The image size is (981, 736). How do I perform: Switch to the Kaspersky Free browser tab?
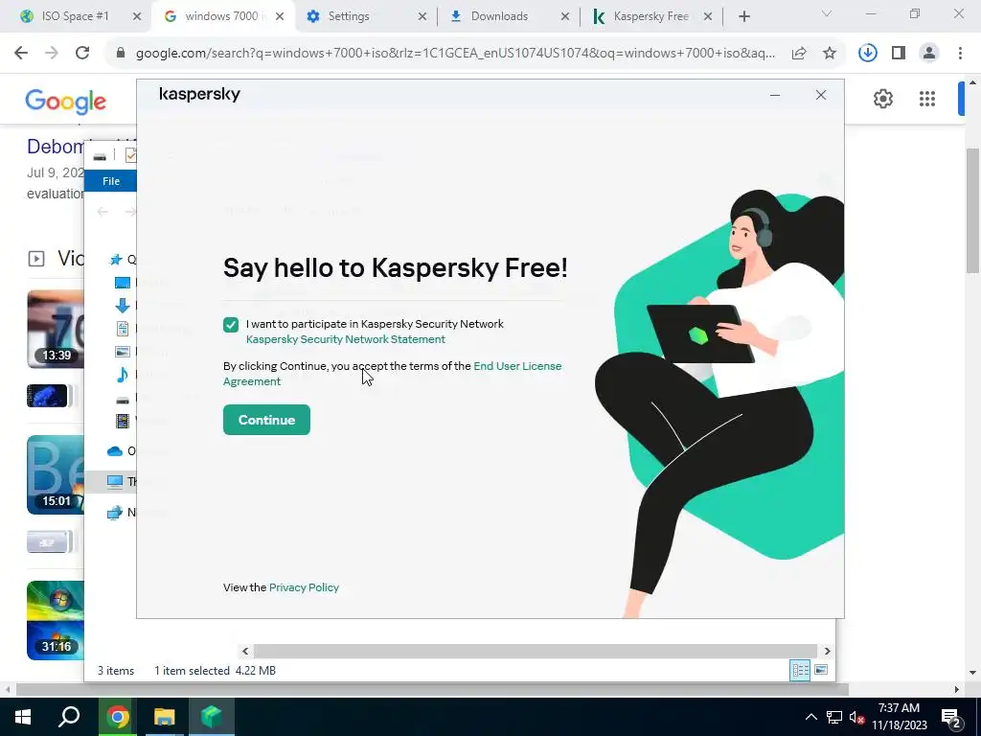tap(650, 16)
